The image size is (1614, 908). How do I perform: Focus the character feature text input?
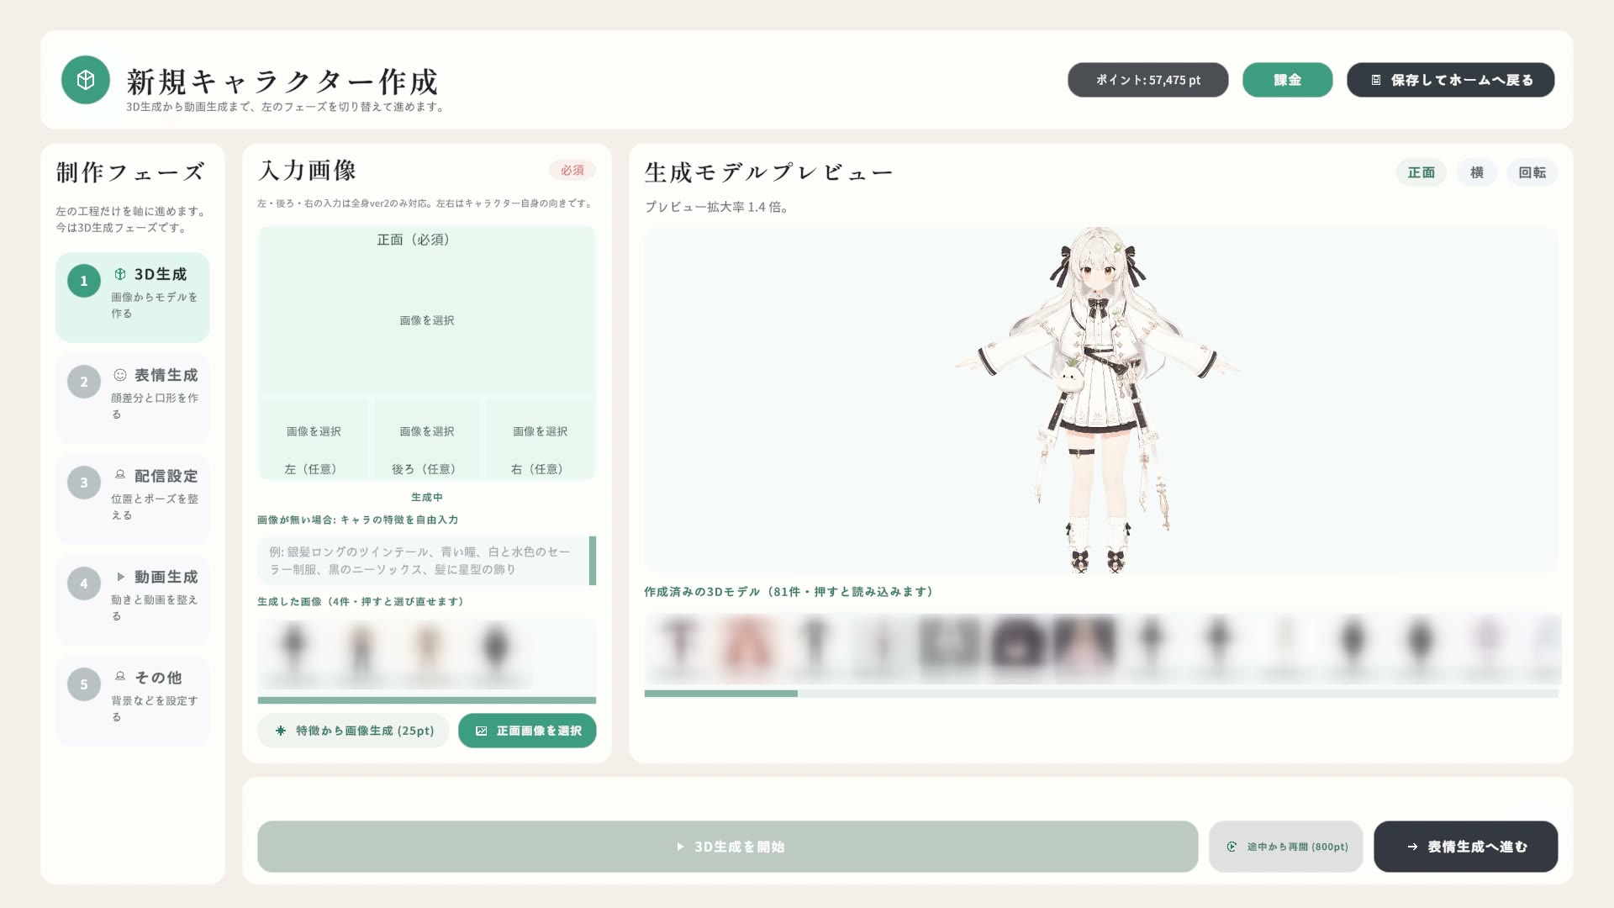pyautogui.click(x=423, y=561)
